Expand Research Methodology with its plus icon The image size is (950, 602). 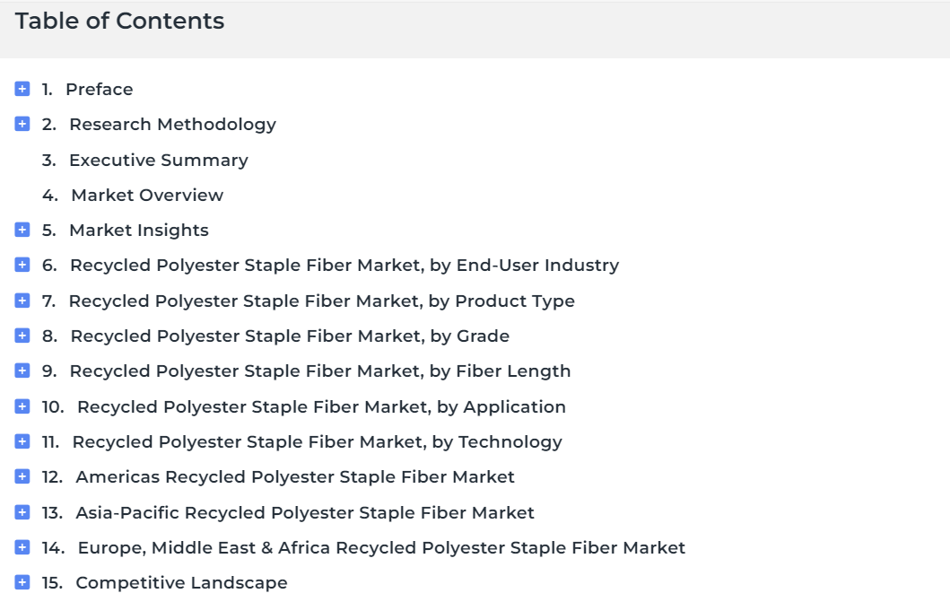[x=22, y=124]
